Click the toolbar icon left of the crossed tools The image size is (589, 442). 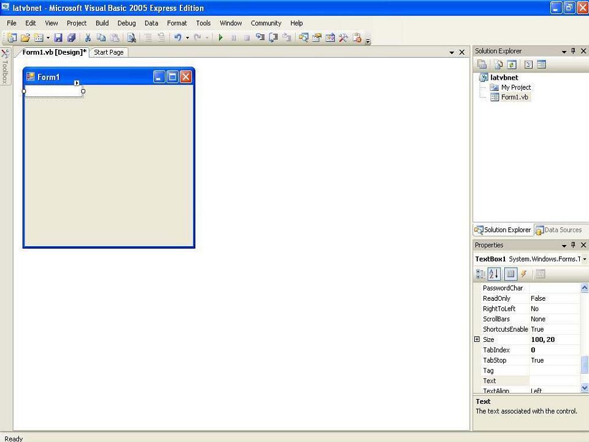[330, 37]
